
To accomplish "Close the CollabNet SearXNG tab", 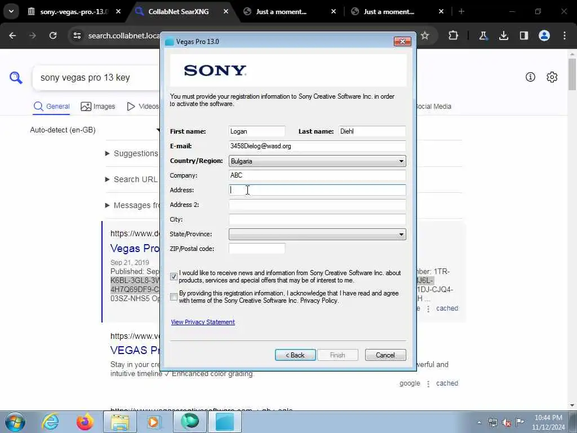I will click(226, 11).
